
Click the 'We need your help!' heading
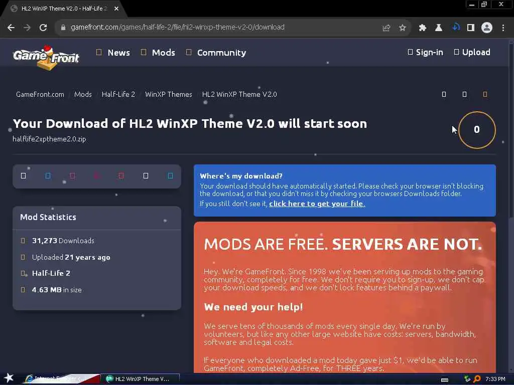point(253,307)
